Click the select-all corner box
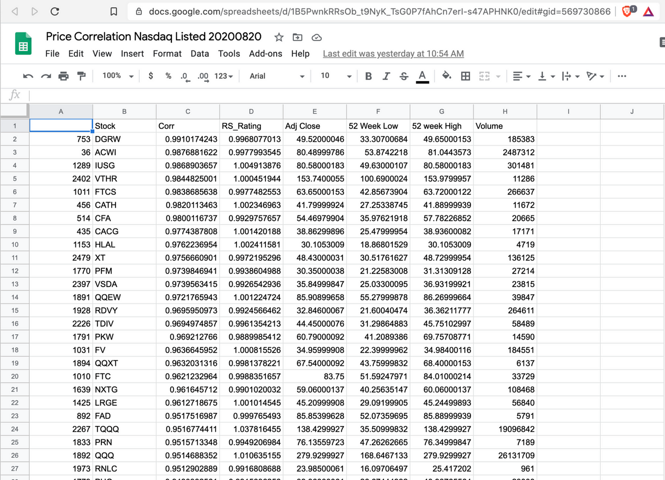 14,111
